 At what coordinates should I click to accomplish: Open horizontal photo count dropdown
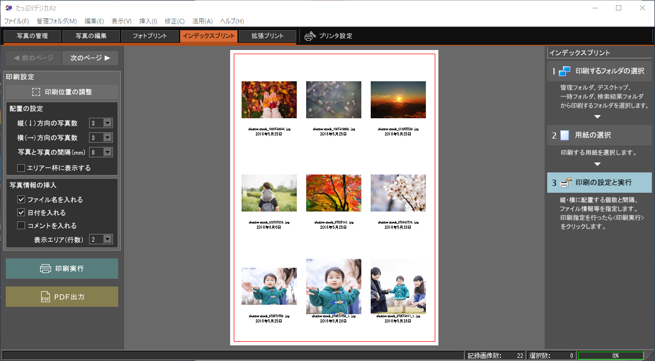click(107, 138)
